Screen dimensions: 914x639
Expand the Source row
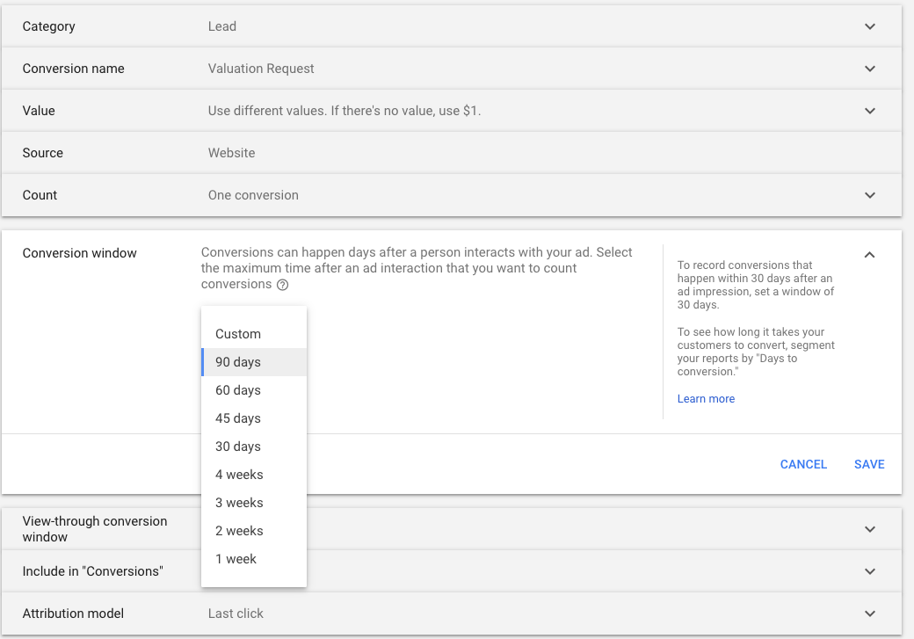869,152
